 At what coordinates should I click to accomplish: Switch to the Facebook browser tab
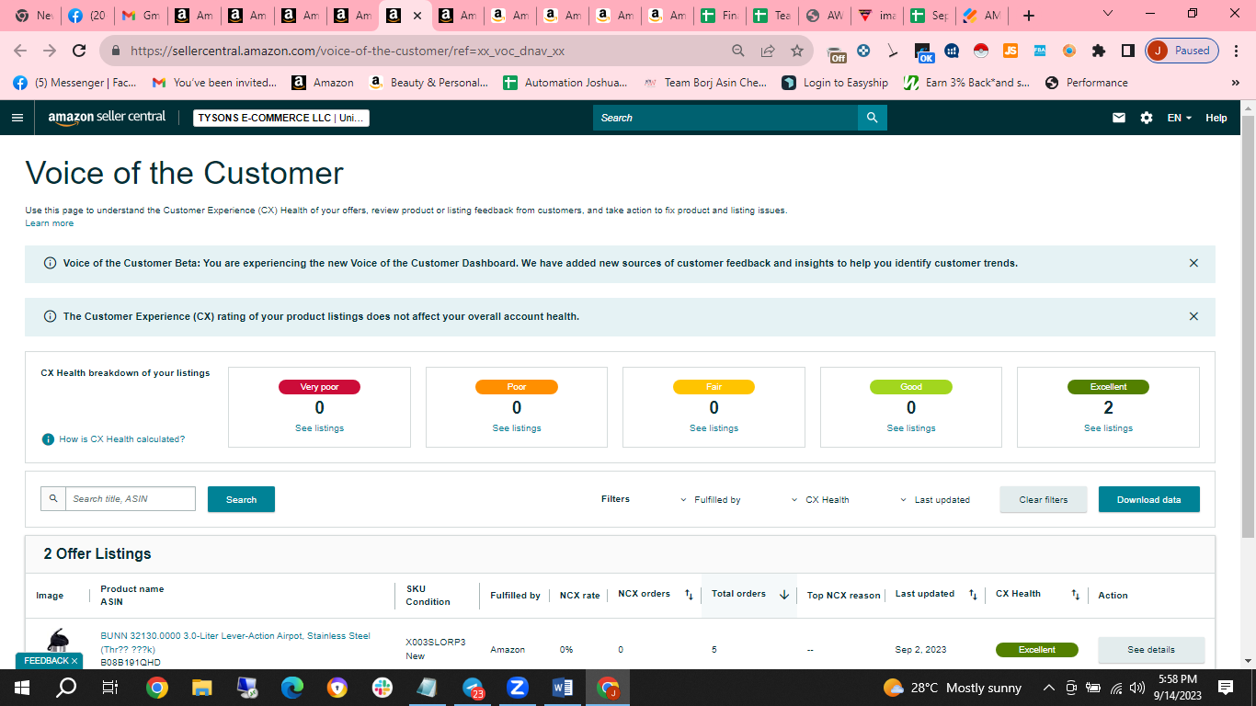click(x=87, y=16)
